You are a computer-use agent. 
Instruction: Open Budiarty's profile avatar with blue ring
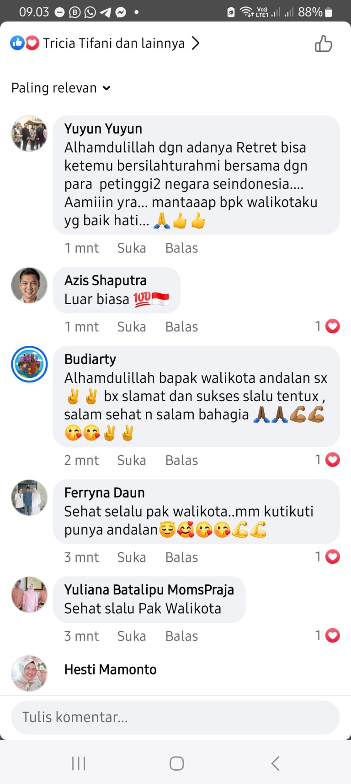point(29,364)
